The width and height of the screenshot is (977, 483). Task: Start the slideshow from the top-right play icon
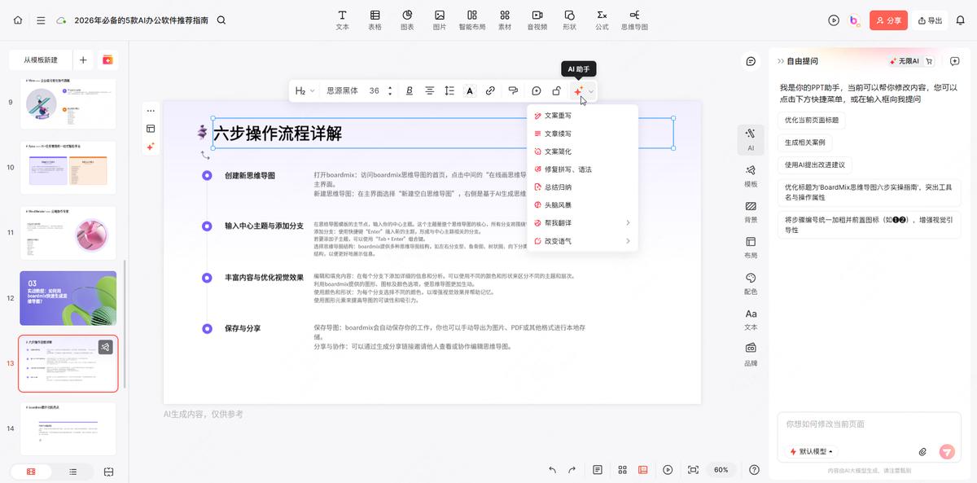(x=834, y=20)
